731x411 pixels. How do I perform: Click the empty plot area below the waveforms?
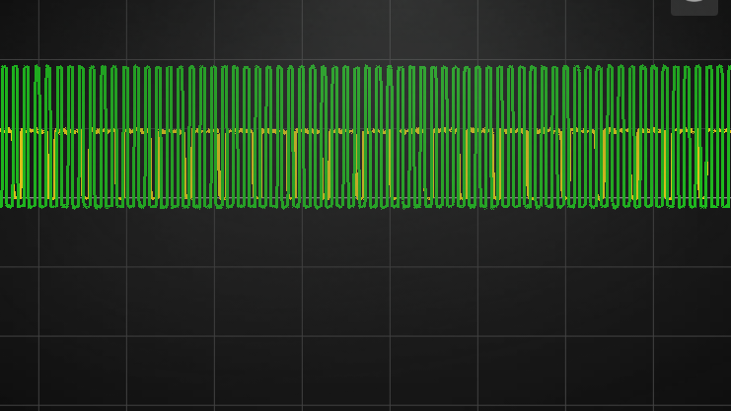(345, 301)
